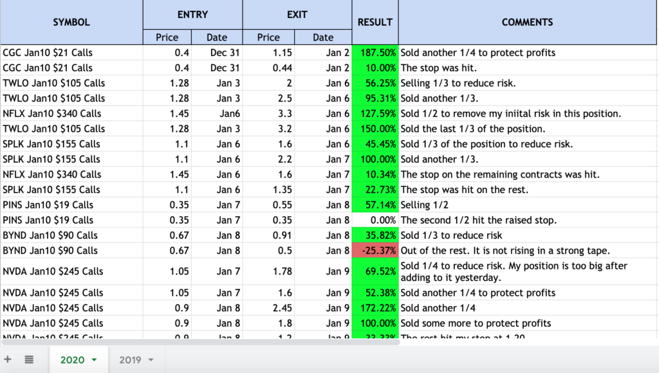The height and width of the screenshot is (373, 659).
Task: Click the comment 'Selling 1/2'
Action: click(425, 205)
